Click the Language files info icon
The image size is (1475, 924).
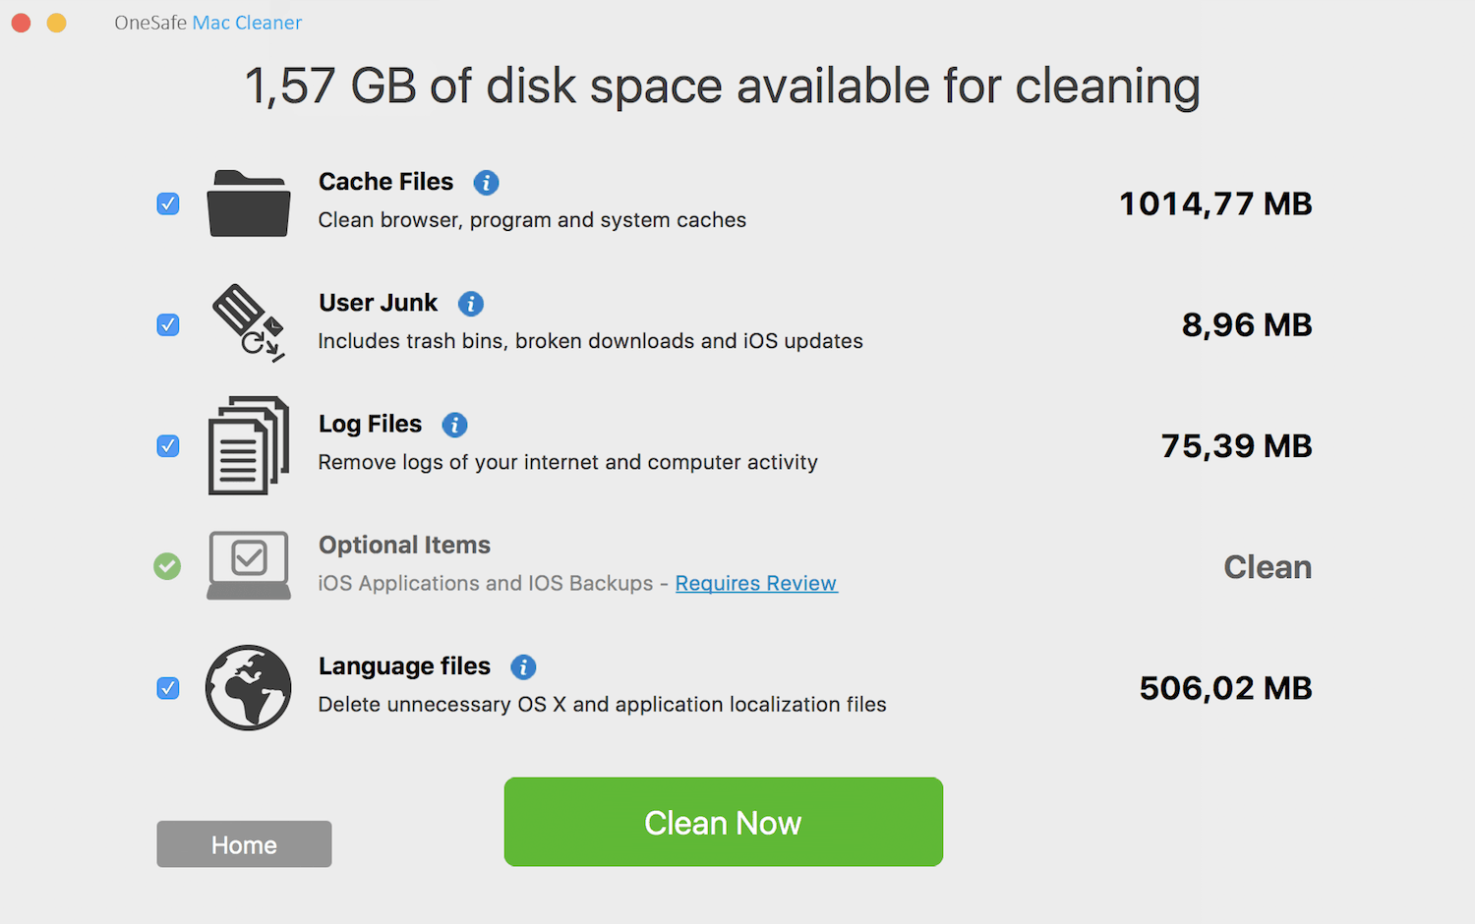point(523,667)
